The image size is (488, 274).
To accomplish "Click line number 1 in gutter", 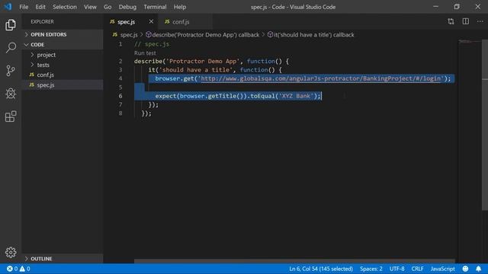I will tap(120, 44).
